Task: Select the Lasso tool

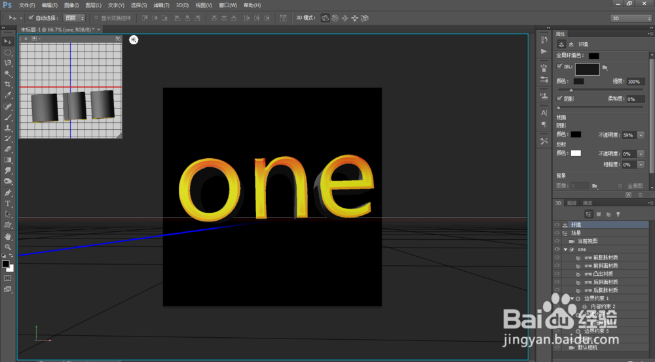Action: click(x=7, y=63)
